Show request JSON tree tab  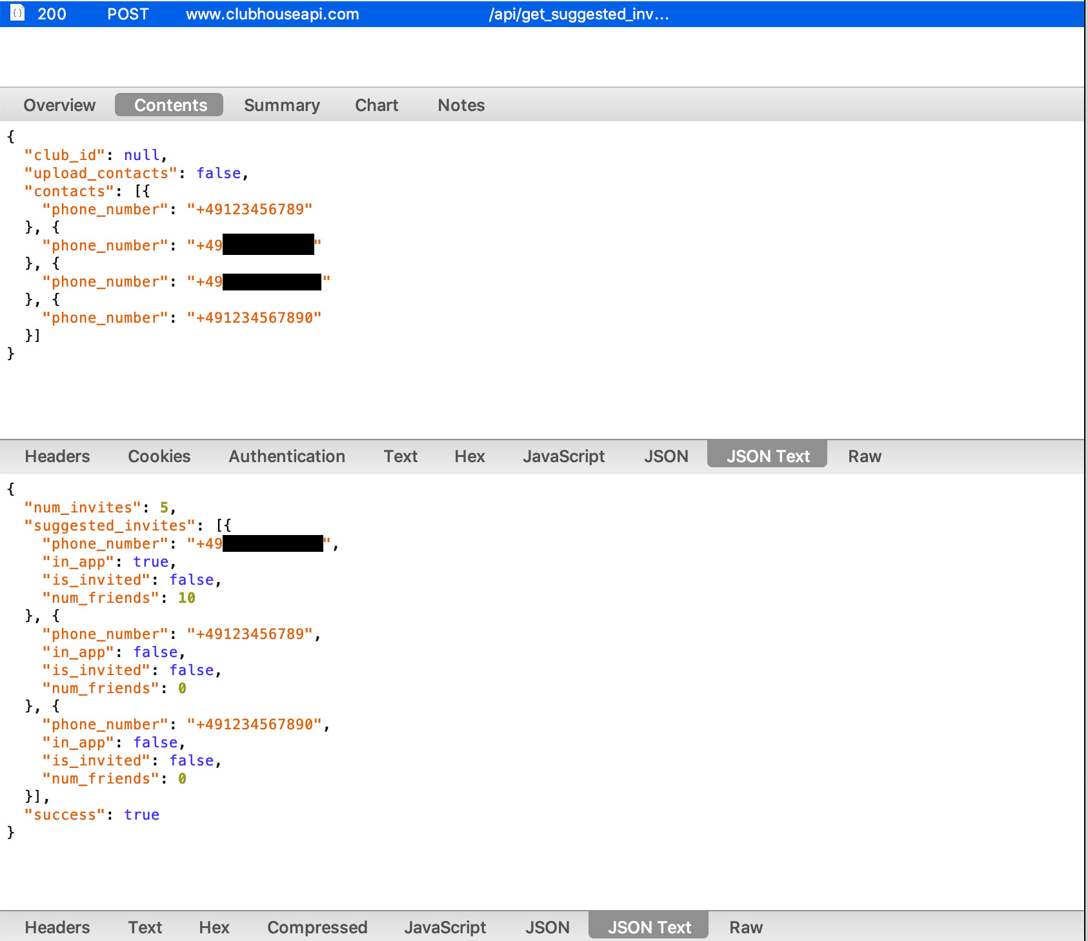pyautogui.click(x=666, y=456)
